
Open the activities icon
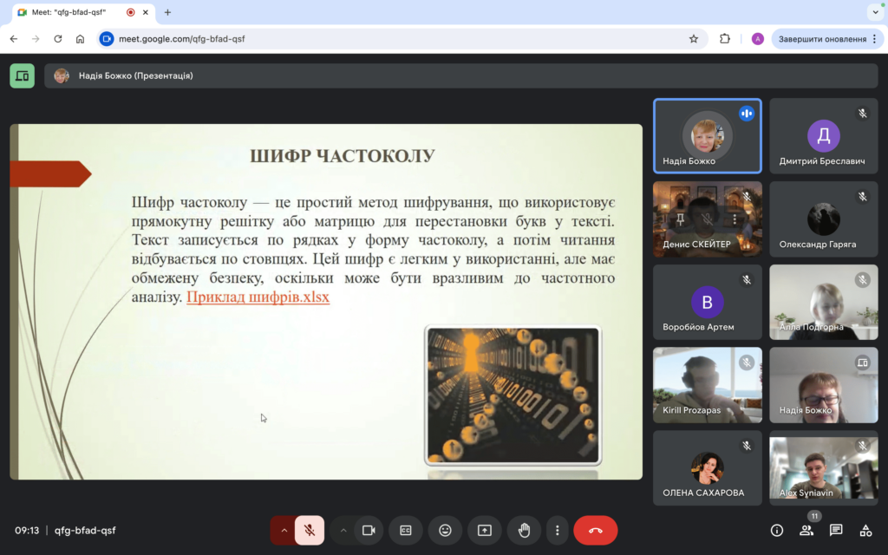pos(865,531)
